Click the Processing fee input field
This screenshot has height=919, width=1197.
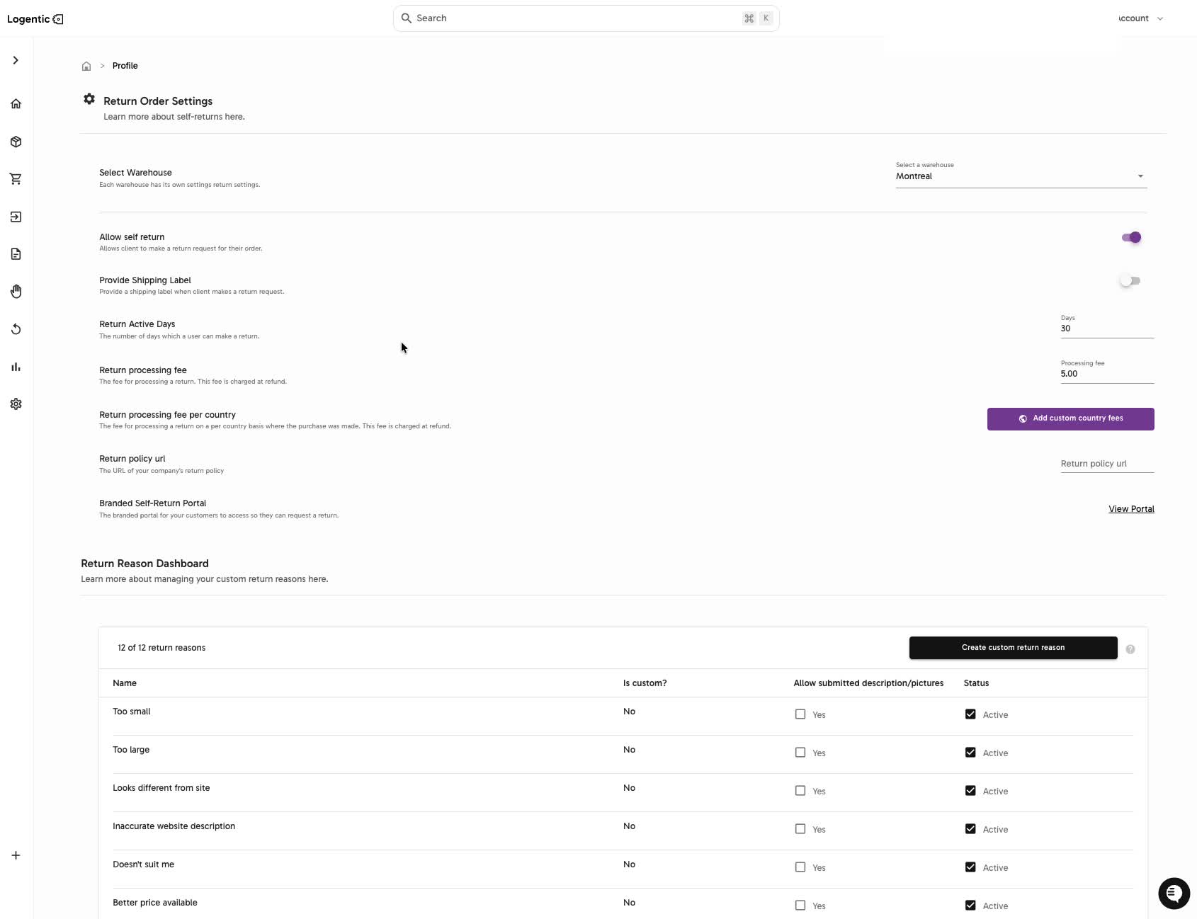point(1107,374)
